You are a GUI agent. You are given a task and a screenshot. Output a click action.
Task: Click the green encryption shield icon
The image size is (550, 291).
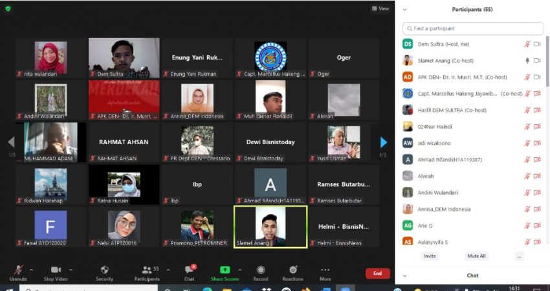tap(8, 8)
